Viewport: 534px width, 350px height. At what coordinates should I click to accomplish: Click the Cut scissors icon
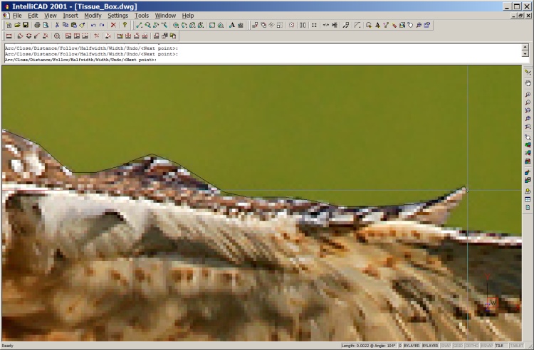57,25
